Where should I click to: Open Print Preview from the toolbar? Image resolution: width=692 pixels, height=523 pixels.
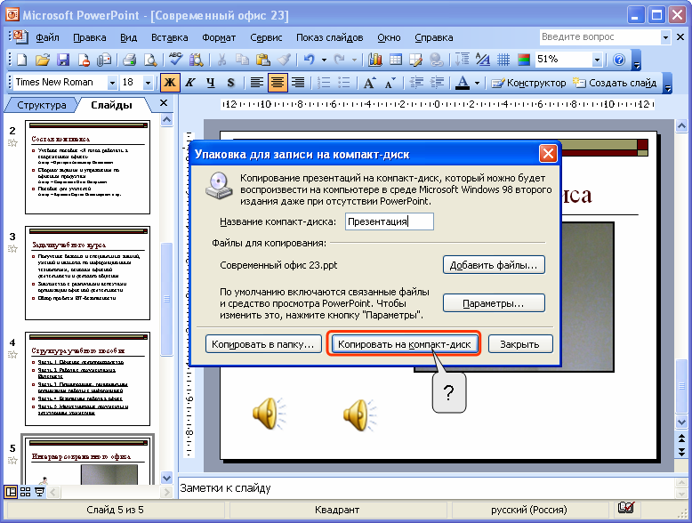[x=150, y=60]
